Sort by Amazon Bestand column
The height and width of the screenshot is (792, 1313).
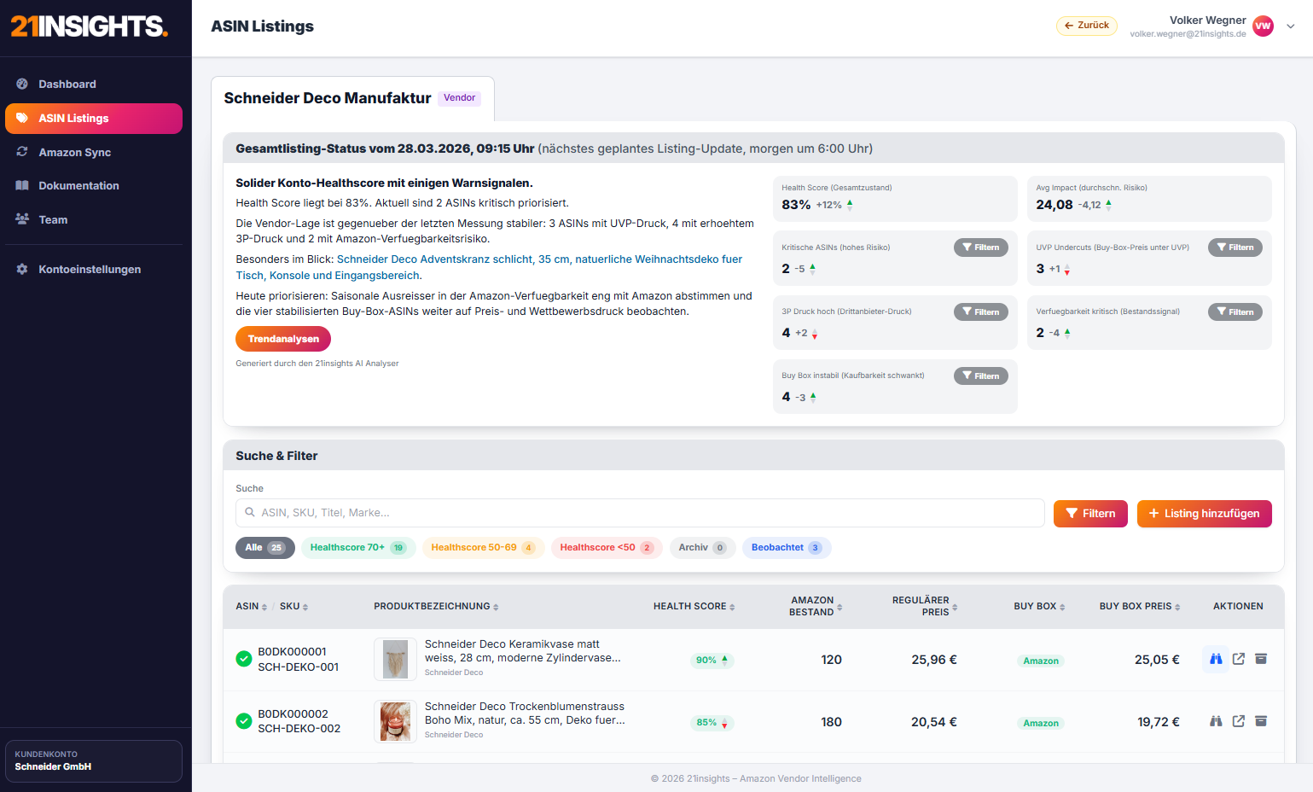tap(816, 606)
